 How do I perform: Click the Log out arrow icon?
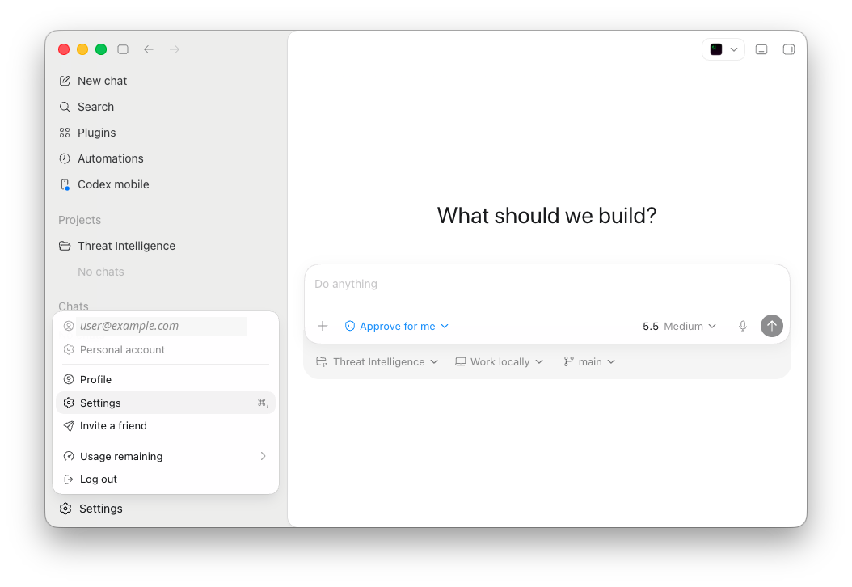[69, 479]
